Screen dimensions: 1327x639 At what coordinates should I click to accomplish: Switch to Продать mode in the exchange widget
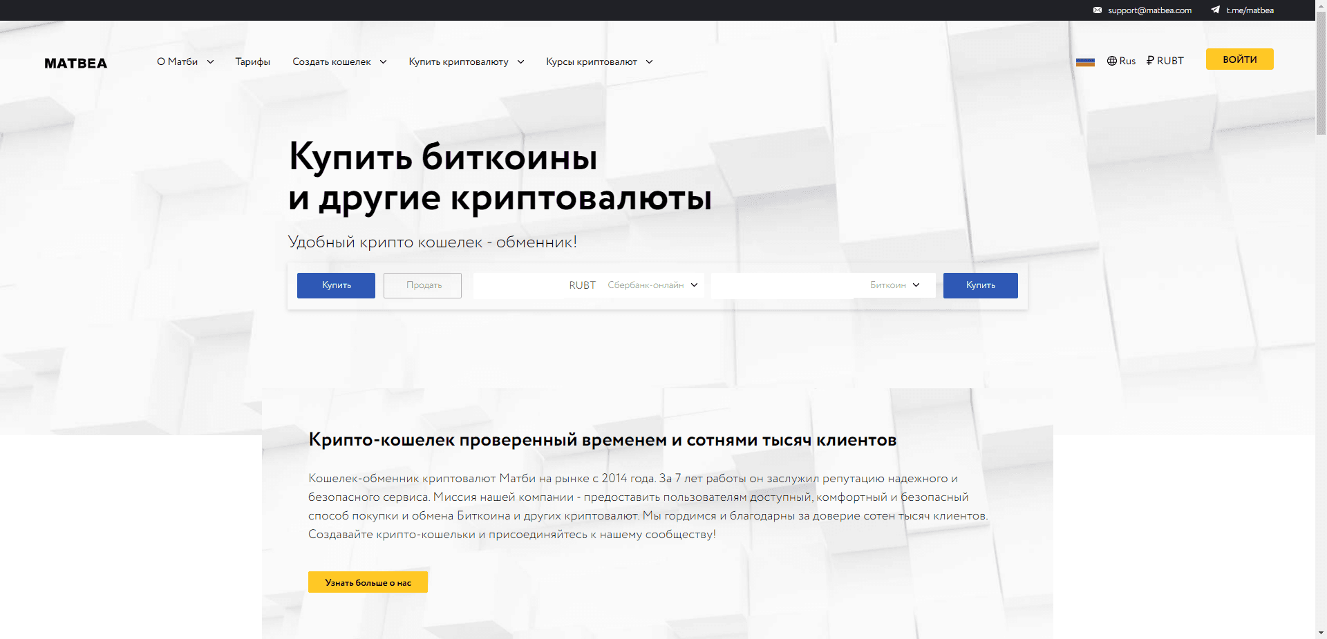(422, 285)
